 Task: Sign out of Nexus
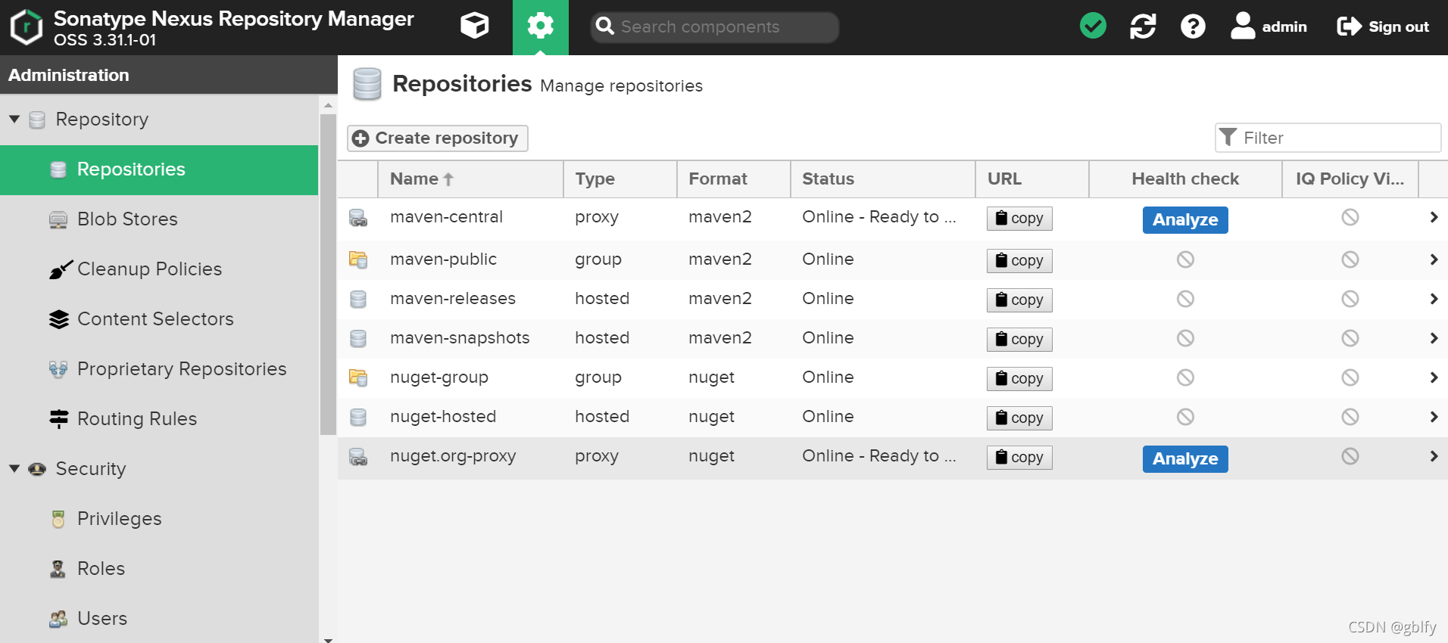click(1383, 26)
